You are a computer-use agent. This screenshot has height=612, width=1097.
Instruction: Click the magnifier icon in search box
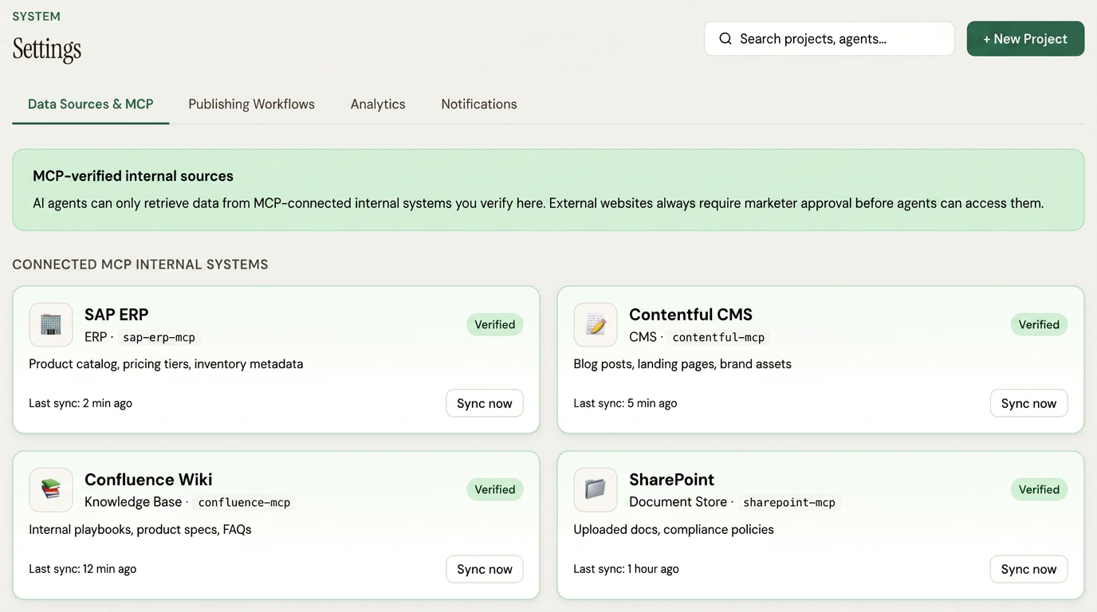click(x=725, y=38)
